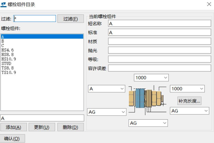Click the app icon in the title bar
Viewport: 214px width, 143px height.
pyautogui.click(x=4, y=4)
